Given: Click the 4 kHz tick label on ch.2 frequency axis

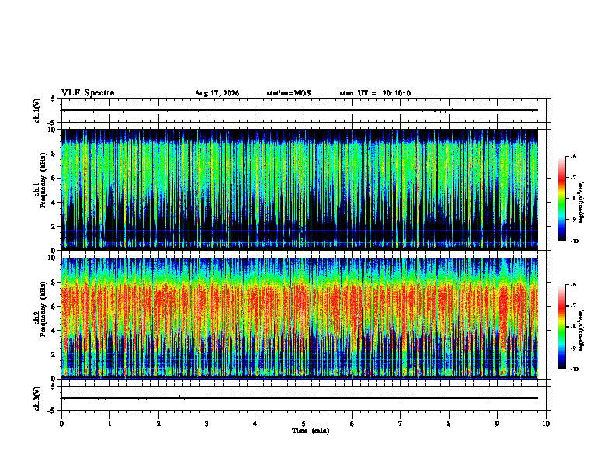Looking at the screenshot, I should [55, 331].
